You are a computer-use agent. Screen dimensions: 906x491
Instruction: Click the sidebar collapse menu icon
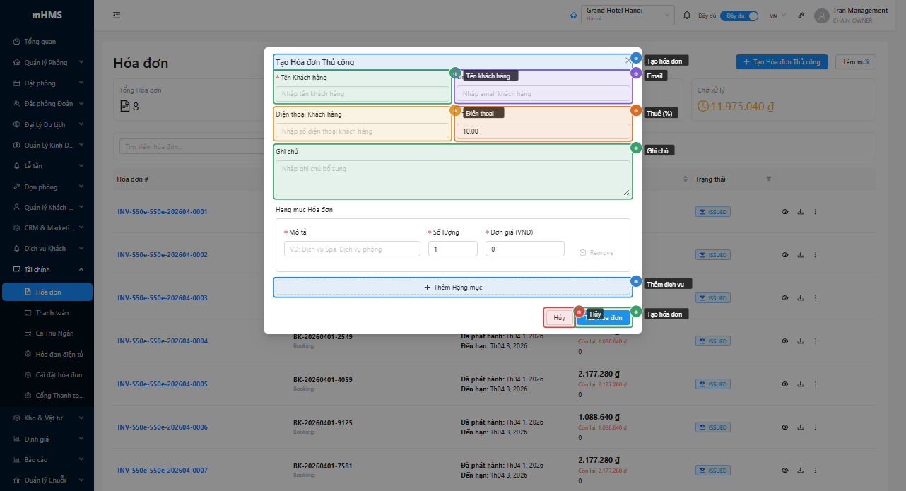click(x=117, y=16)
